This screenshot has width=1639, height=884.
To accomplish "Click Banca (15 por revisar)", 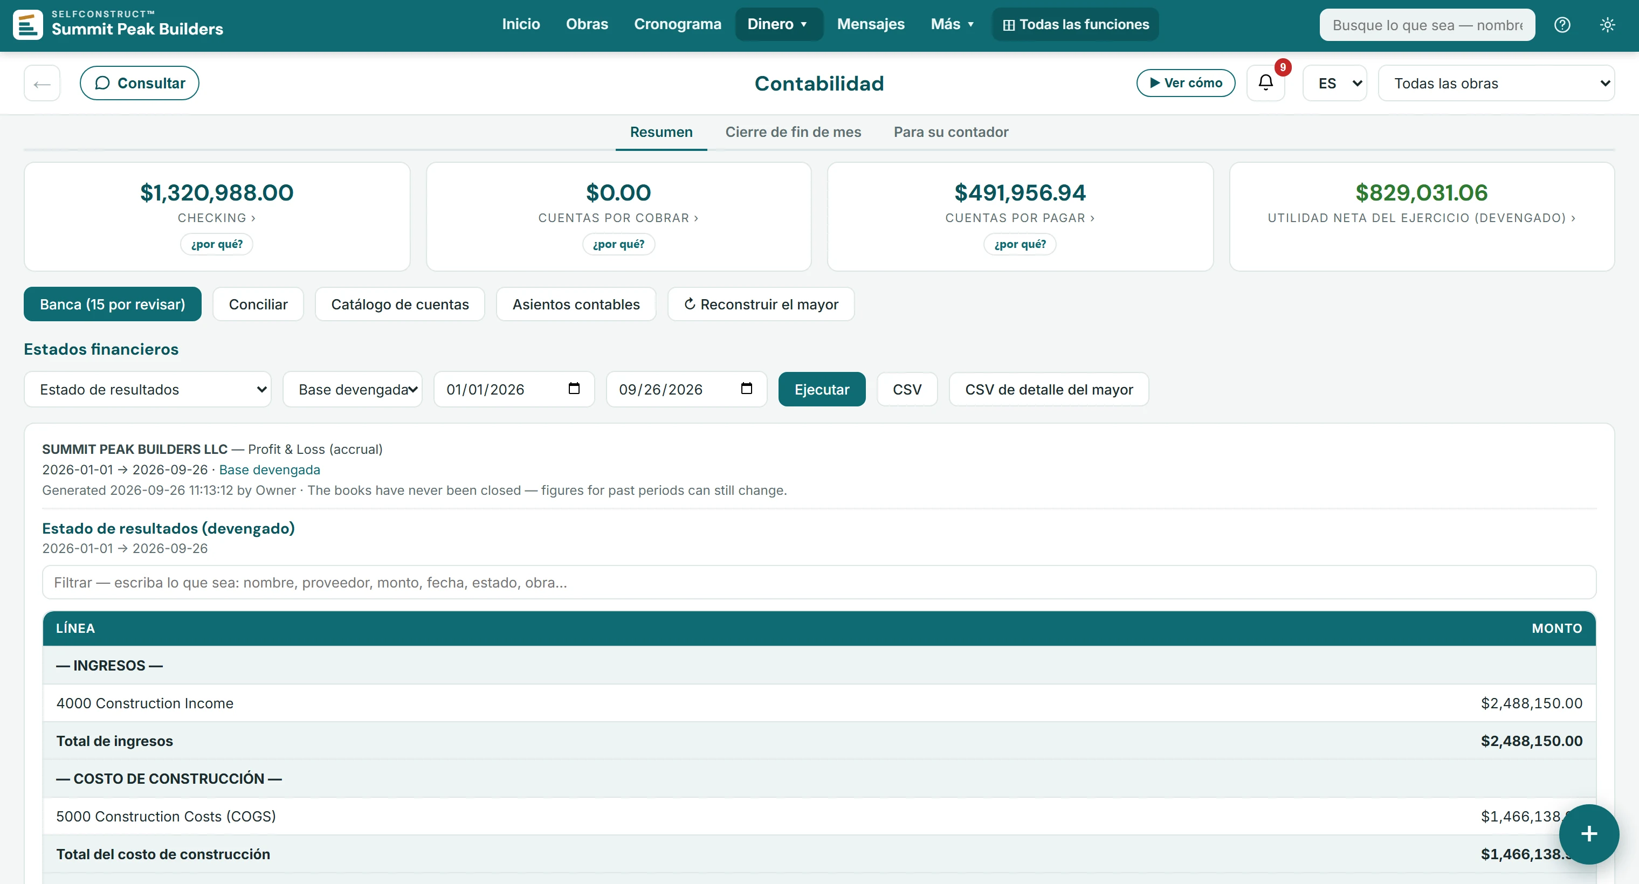I will tap(113, 304).
